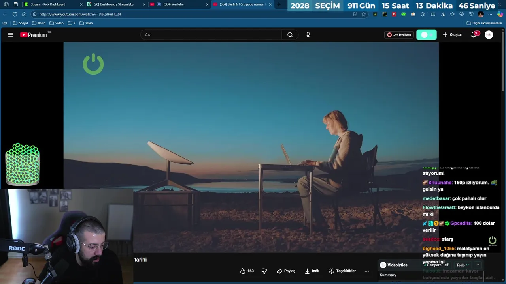The width and height of the screenshot is (506, 284).
Task: Open tab actions vertical tabs icon
Action: click(x=16, y=4)
